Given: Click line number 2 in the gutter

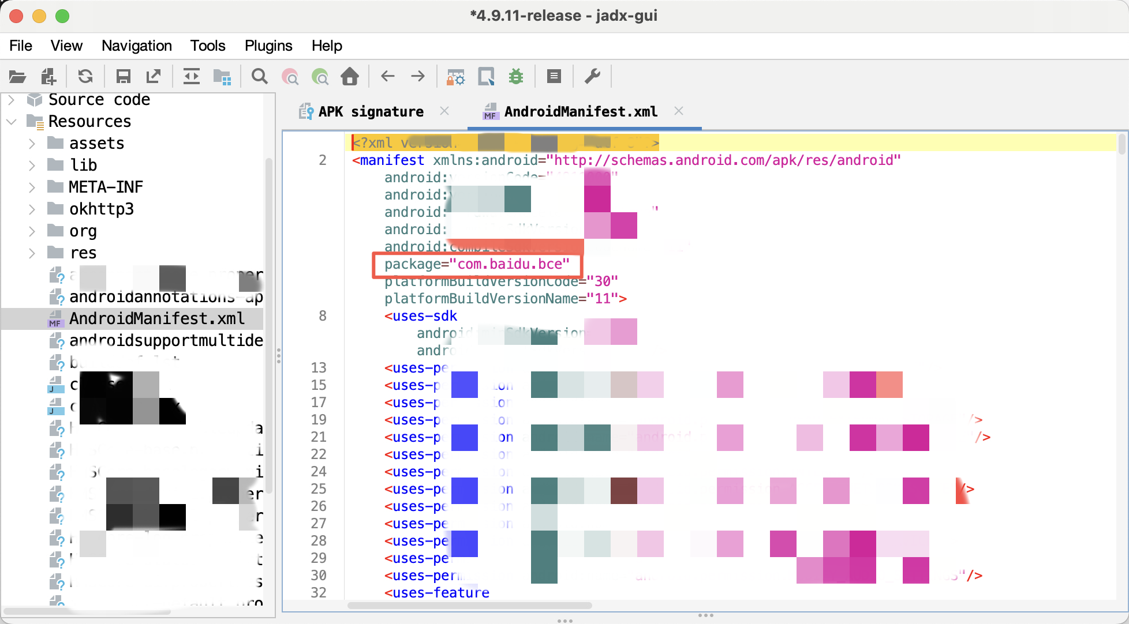Looking at the screenshot, I should (x=322, y=160).
